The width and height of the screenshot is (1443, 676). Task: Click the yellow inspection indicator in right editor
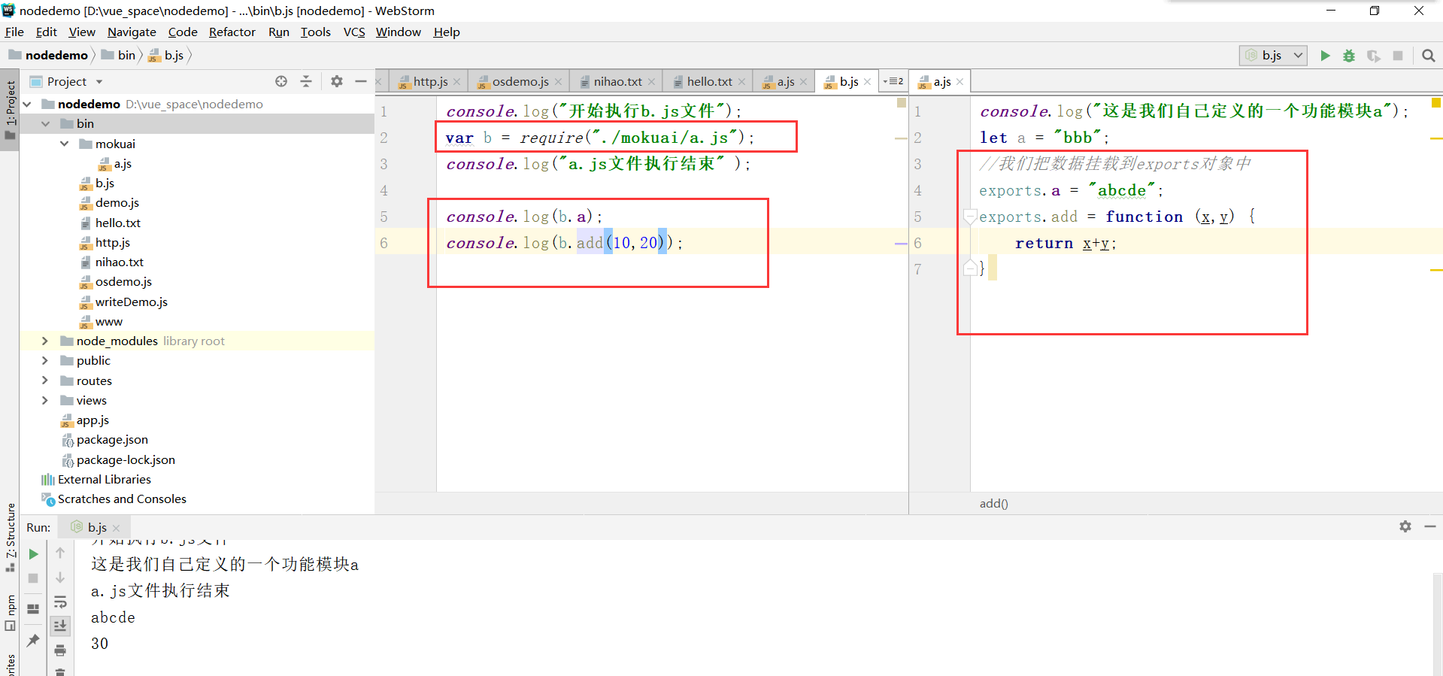click(1435, 103)
